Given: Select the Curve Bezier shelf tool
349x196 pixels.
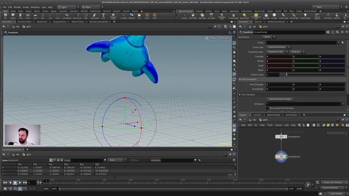Looking at the screenshot, I should tap(67, 16).
